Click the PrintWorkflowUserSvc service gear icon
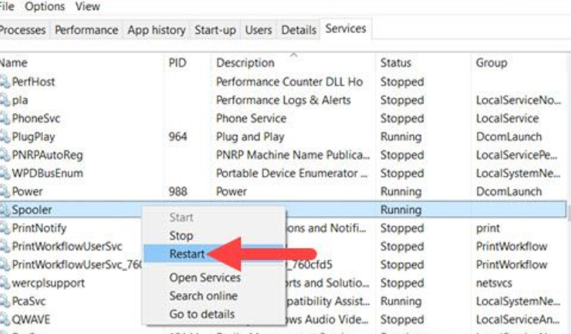The height and width of the screenshot is (334, 571). [x=5, y=246]
